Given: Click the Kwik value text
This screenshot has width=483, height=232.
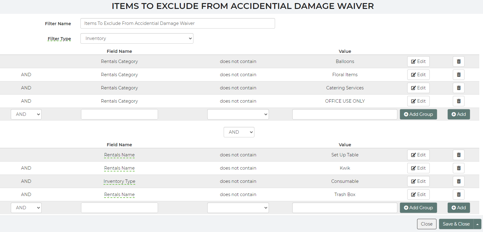Looking at the screenshot, I should point(345,168).
